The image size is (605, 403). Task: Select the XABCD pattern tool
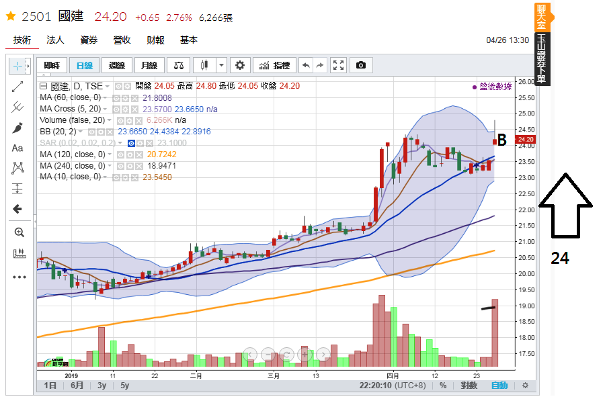(17, 168)
